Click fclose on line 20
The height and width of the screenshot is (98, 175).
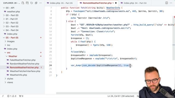pos(74,52)
